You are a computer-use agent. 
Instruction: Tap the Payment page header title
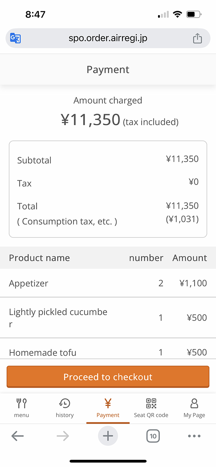[x=108, y=69]
